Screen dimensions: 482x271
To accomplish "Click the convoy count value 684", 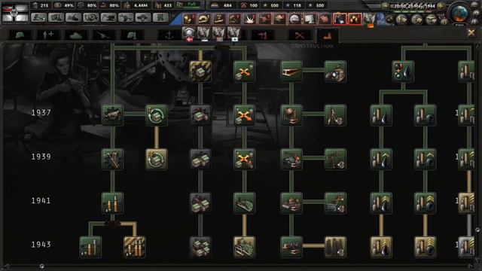I will tap(227, 5).
